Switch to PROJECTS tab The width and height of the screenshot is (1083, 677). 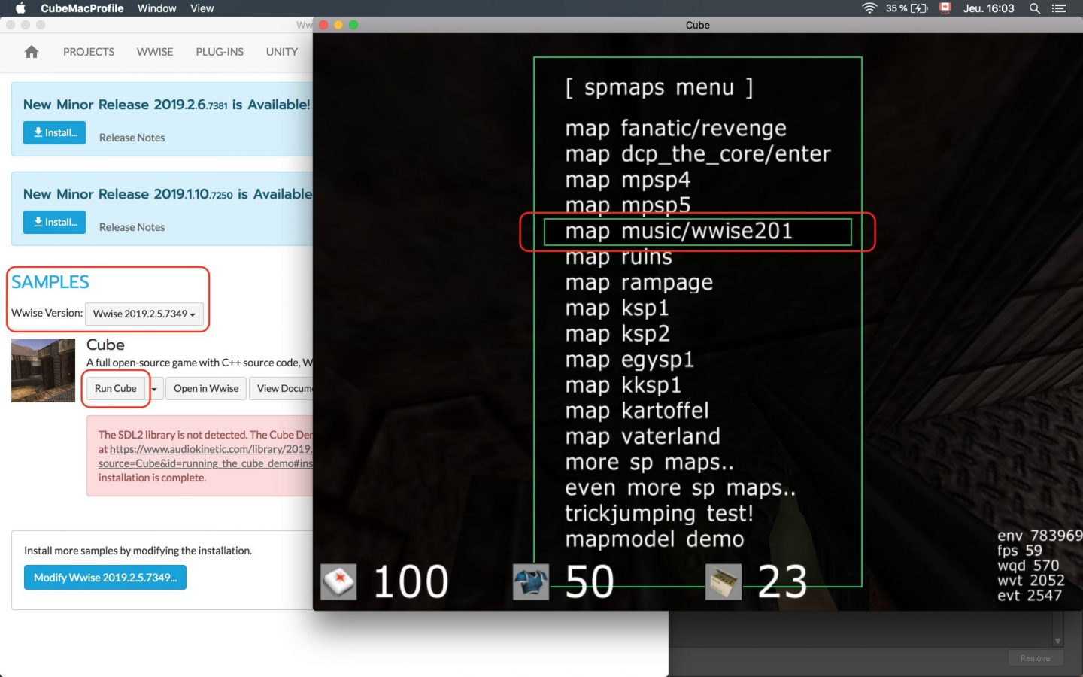[x=89, y=52]
